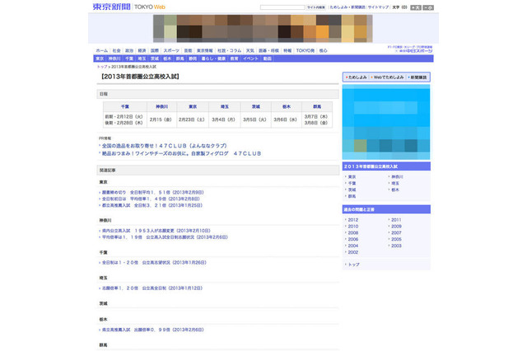Viewport: 527px width, 351px height.
Task: Open the Tokyo article dated 2013年2月9日
Action: pos(153,193)
